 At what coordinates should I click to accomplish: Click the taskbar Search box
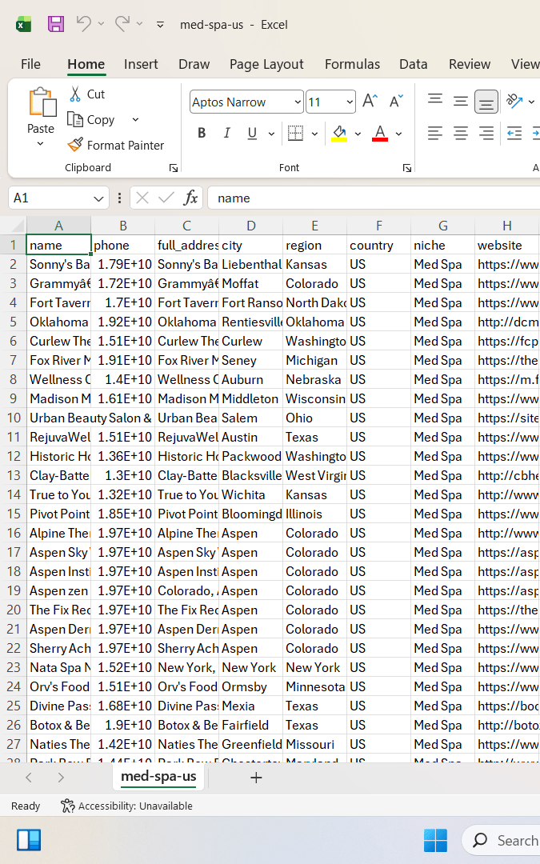point(502,840)
